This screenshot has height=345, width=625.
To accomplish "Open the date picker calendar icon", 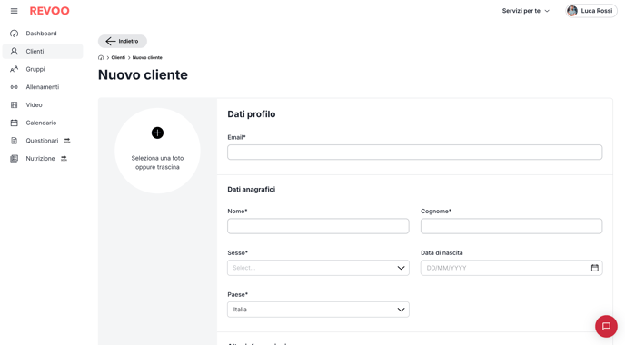I will click(x=595, y=268).
